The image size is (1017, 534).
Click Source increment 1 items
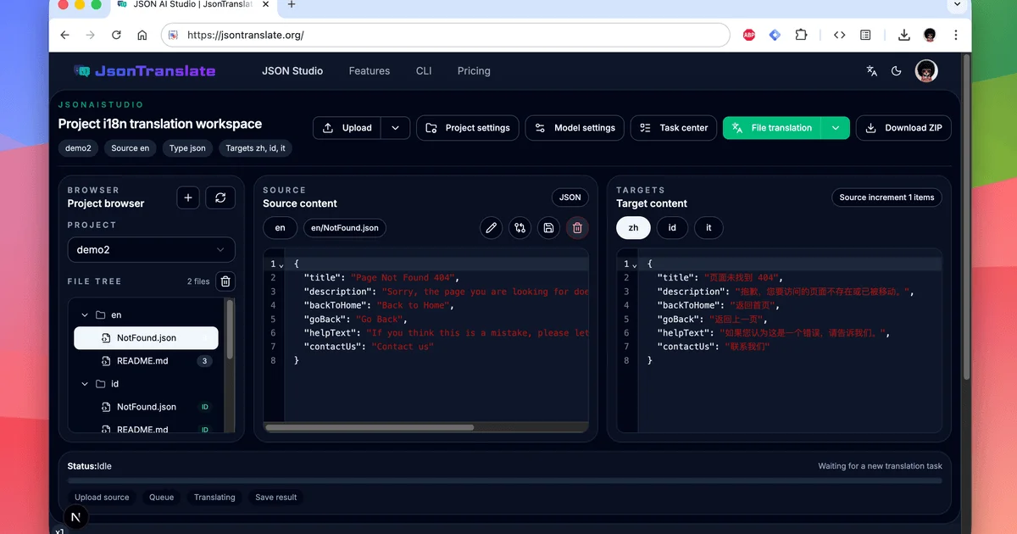[x=886, y=197]
